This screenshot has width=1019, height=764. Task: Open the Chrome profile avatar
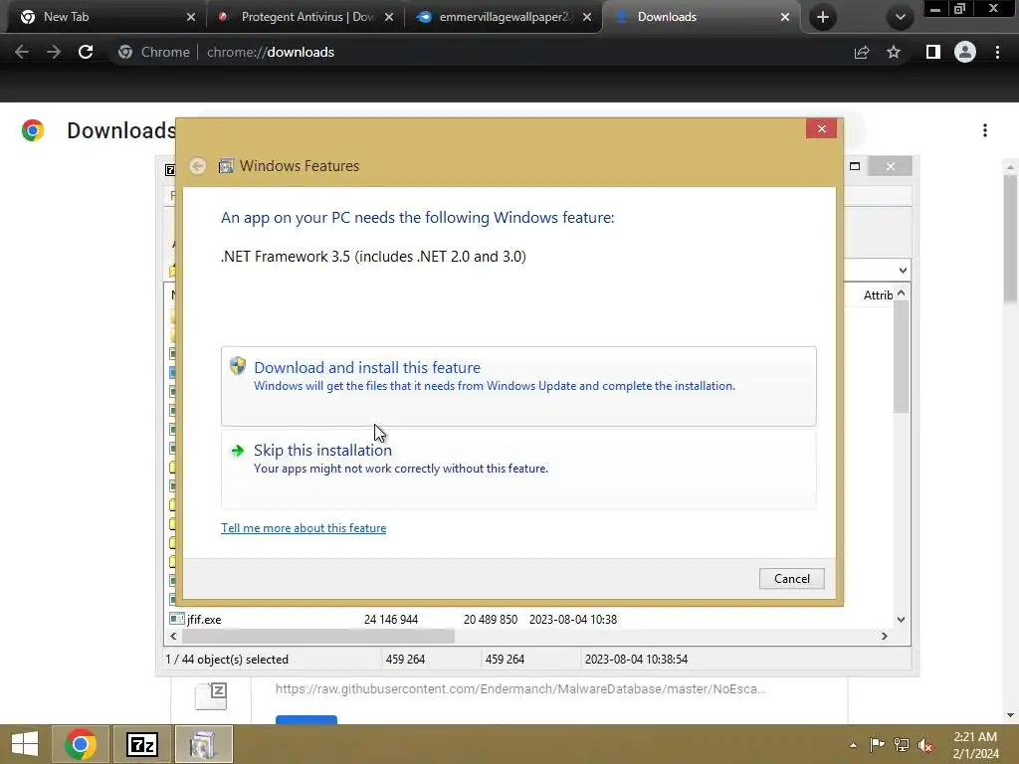tap(965, 52)
